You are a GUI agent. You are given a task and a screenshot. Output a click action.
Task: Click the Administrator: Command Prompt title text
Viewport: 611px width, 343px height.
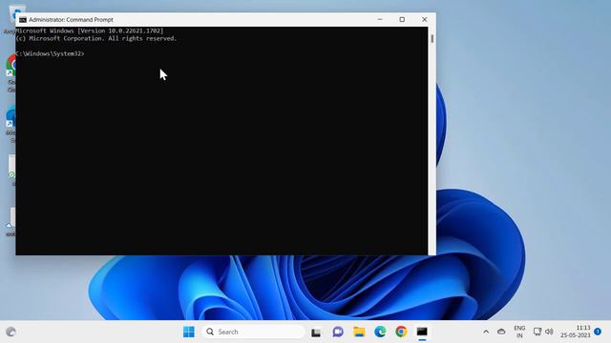point(71,19)
